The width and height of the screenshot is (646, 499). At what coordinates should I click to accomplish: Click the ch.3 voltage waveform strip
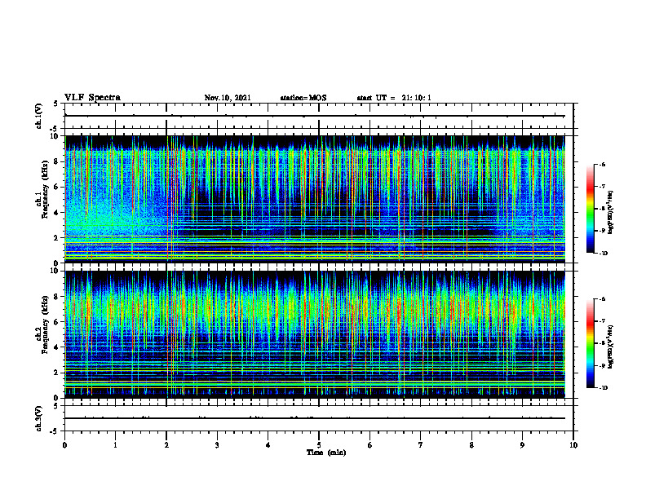319,418
